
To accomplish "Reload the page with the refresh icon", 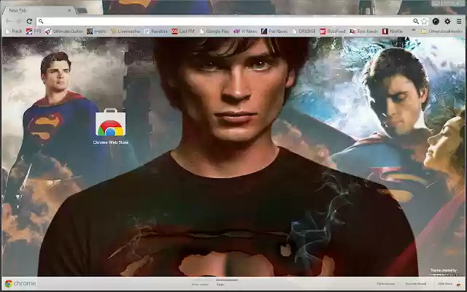I will click(x=29, y=21).
